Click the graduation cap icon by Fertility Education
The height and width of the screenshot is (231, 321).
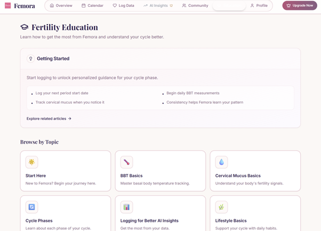click(x=25, y=27)
